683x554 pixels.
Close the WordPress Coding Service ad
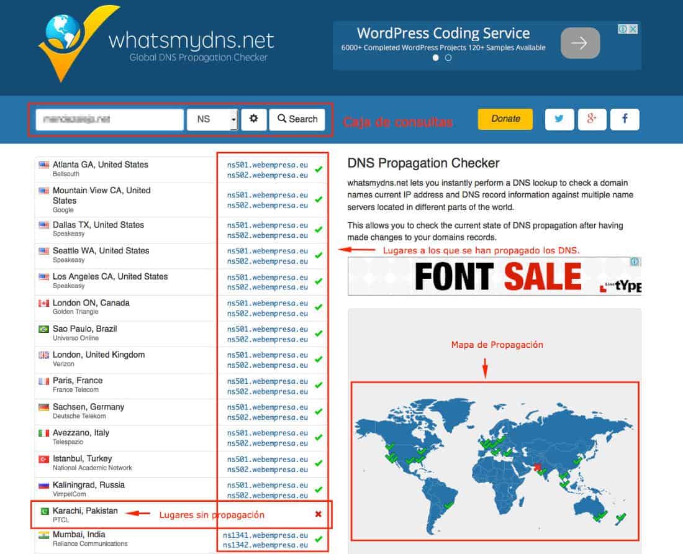click(633, 29)
